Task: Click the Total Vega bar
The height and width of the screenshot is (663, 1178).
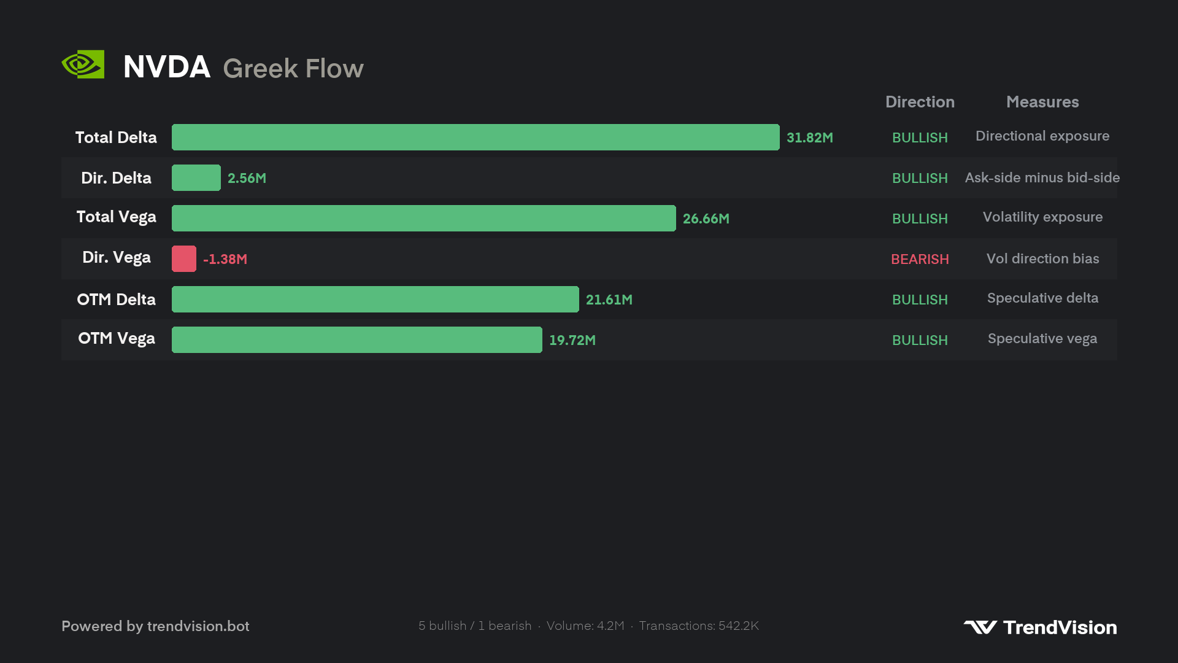Action: point(424,219)
